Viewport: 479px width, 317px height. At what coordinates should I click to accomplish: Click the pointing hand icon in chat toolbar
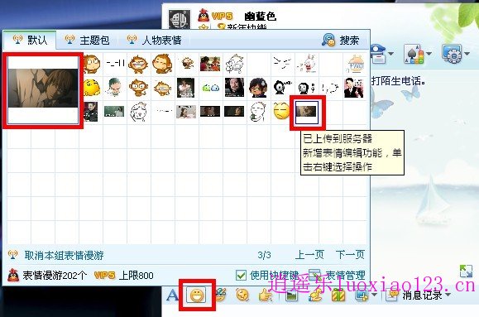click(266, 295)
